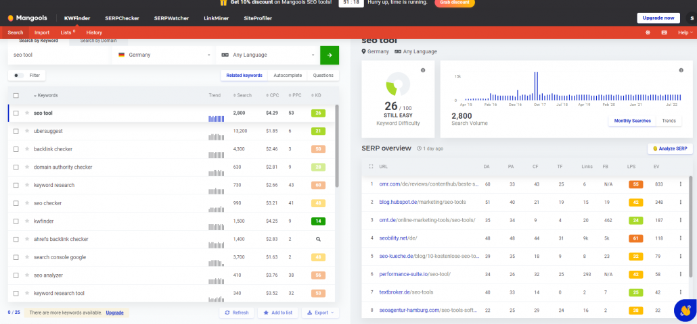
Task: Click the Upgrade link for more keywords
Action: click(x=114, y=313)
